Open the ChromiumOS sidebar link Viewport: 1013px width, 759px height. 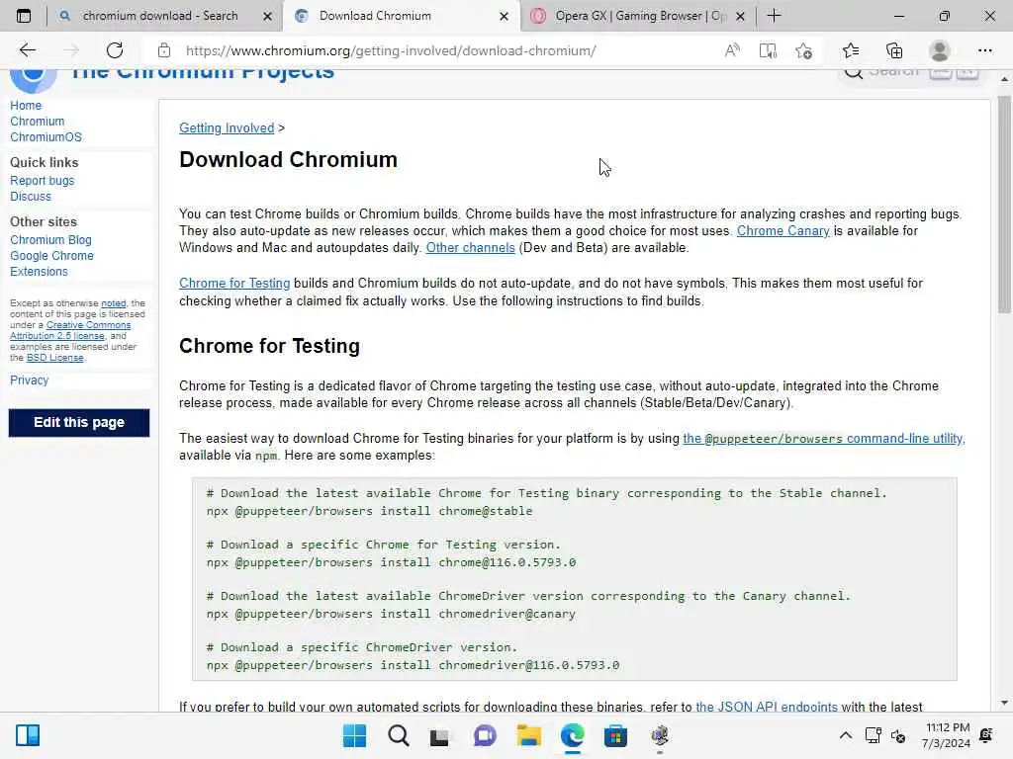pyautogui.click(x=46, y=136)
